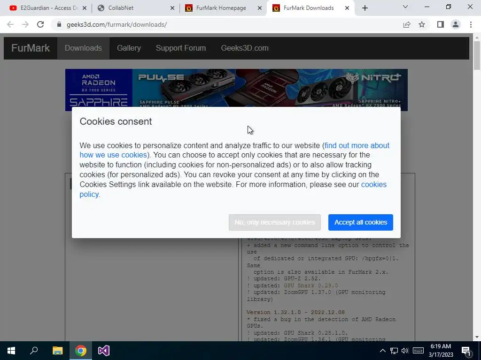
Task: Click the page vertical scrollbar thumb
Action: click(x=477, y=55)
